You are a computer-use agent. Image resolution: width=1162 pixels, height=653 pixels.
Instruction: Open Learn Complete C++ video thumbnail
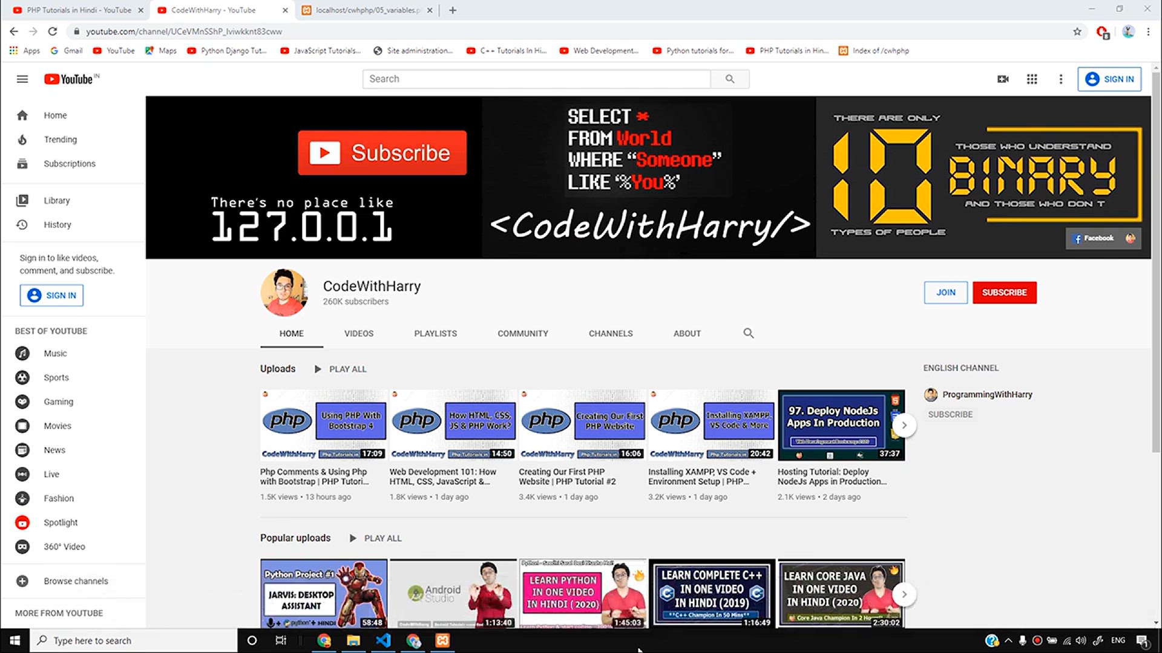(712, 594)
